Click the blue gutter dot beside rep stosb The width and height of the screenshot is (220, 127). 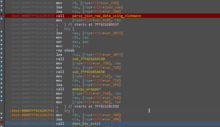(x=2, y=50)
